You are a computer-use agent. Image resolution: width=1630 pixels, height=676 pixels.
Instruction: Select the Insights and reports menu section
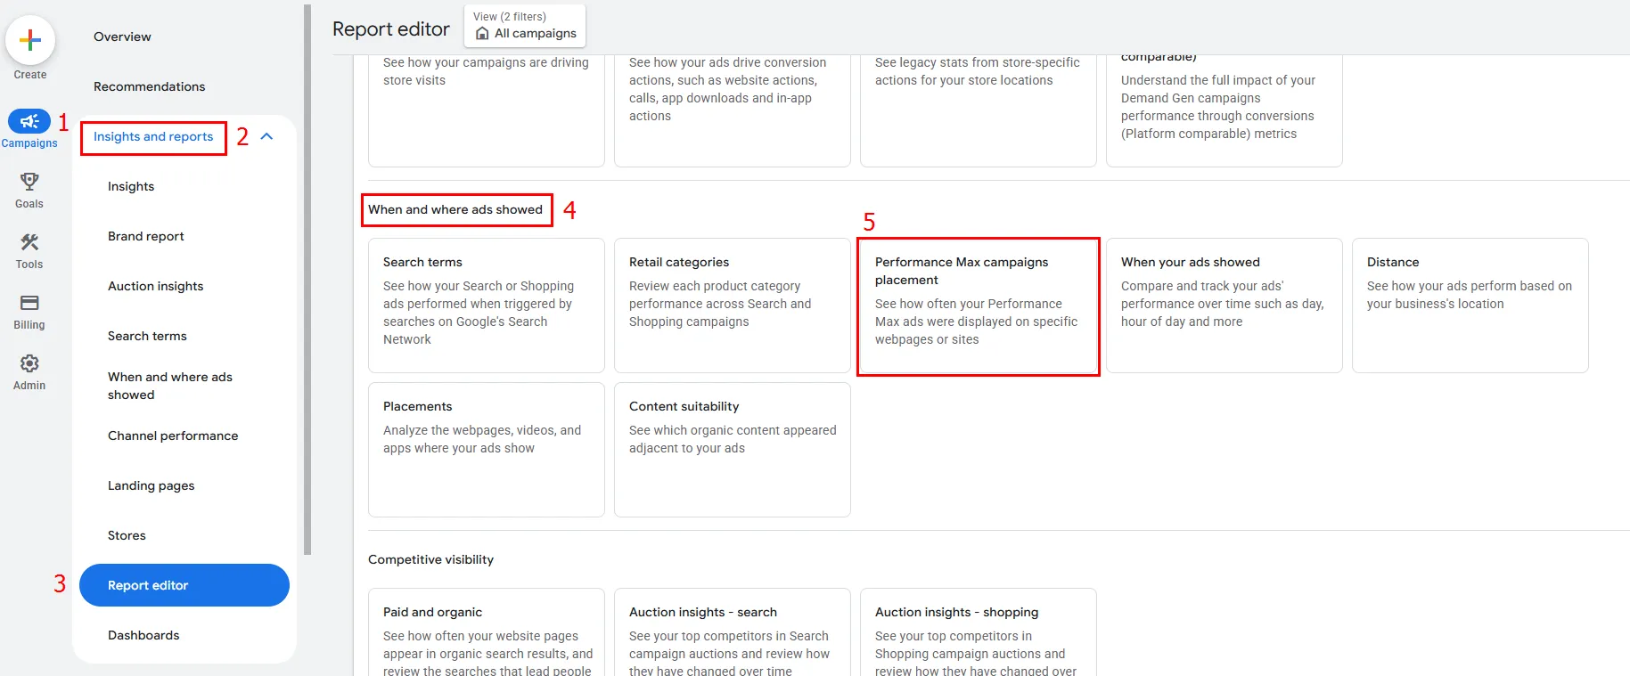coord(153,137)
